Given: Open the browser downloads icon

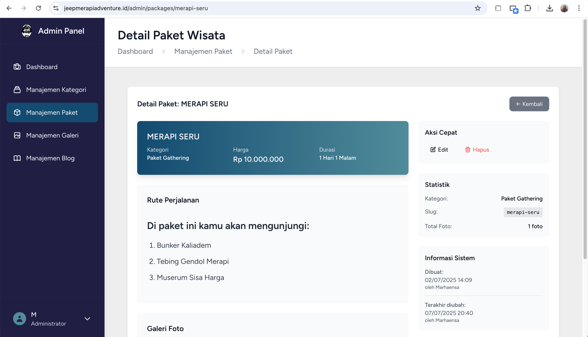Looking at the screenshot, I should tap(549, 8).
